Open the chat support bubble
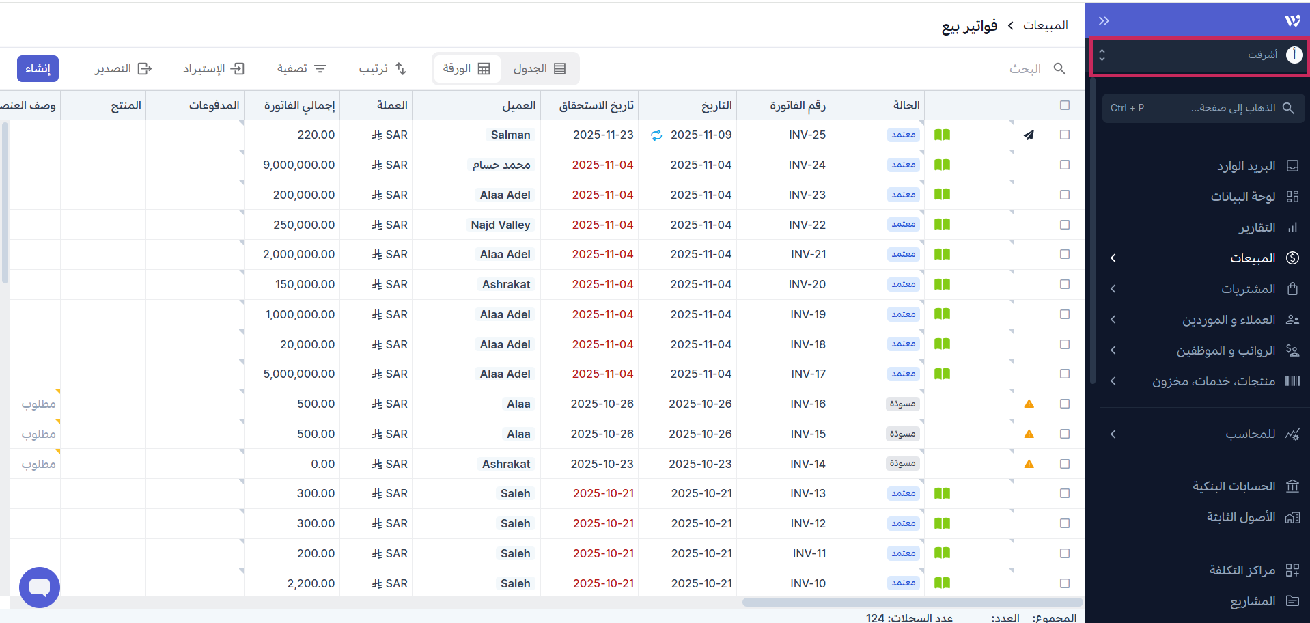The width and height of the screenshot is (1310, 623). tap(40, 587)
